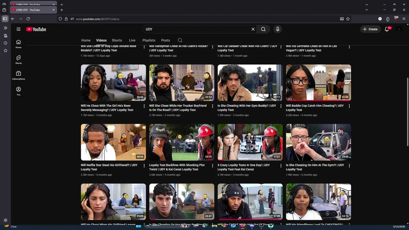This screenshot has width=409, height=230.
Task: Start voice search with the microphone
Action: pyautogui.click(x=278, y=29)
